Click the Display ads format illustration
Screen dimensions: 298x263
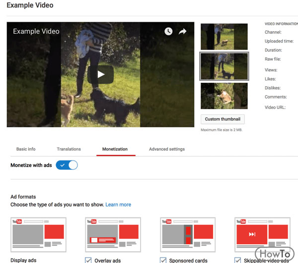click(x=38, y=235)
